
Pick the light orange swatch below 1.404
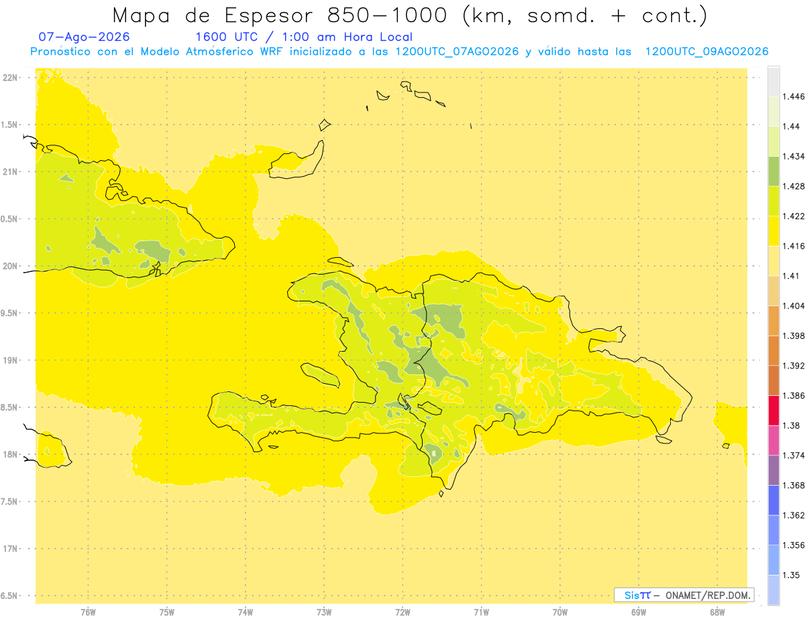[x=773, y=320]
